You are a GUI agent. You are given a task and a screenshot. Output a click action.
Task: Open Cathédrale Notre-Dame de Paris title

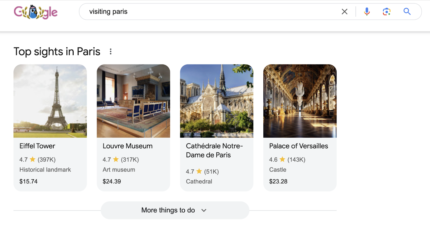[214, 151]
